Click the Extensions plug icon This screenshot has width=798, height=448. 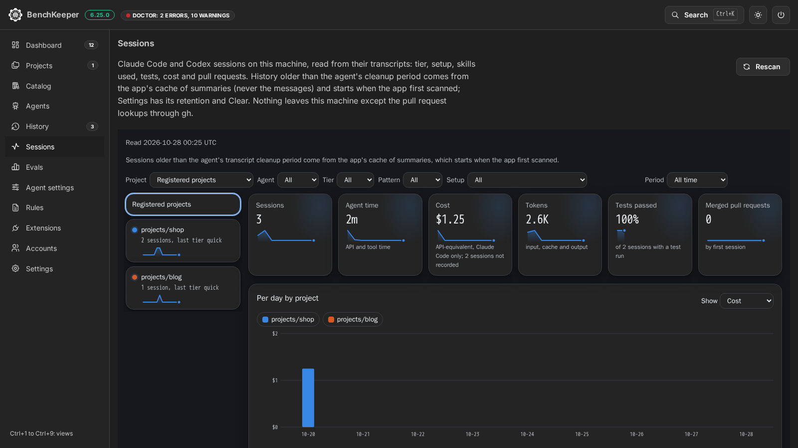15,228
